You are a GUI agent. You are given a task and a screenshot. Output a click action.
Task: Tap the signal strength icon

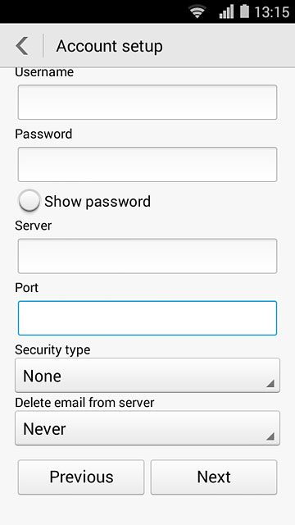pyautogui.click(x=226, y=11)
